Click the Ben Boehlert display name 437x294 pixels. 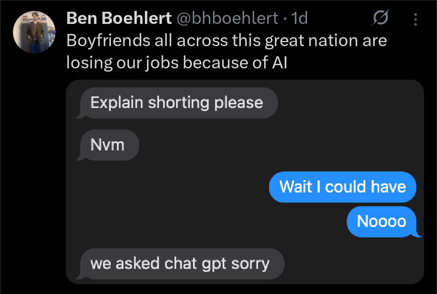119,18
